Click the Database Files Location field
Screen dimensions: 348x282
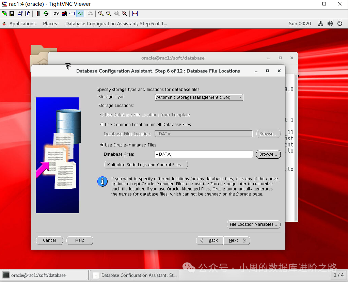tap(204, 134)
